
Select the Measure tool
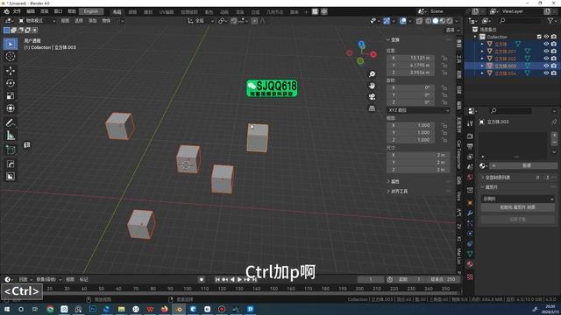coord(11,136)
